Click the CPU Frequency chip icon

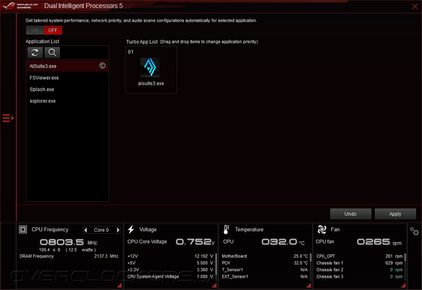click(x=23, y=230)
